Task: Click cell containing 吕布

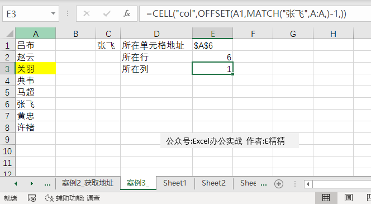Action: [x=36, y=45]
